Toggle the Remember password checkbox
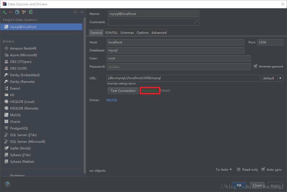Screen dimensions: 287x192 tap(256, 66)
